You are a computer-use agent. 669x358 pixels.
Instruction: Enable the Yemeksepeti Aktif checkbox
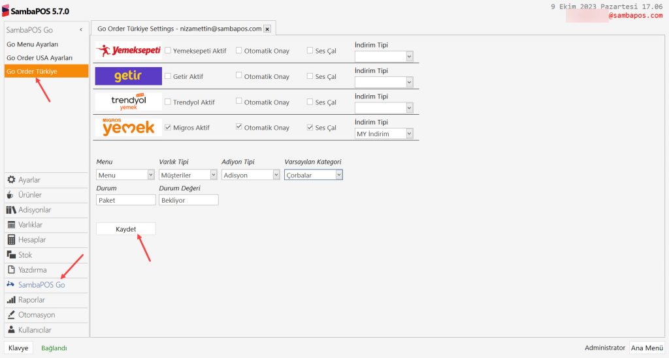point(168,50)
